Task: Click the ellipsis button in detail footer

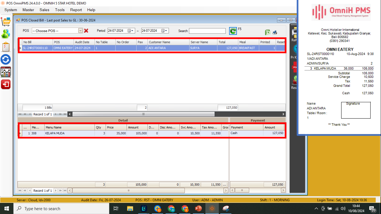Action: point(225,184)
